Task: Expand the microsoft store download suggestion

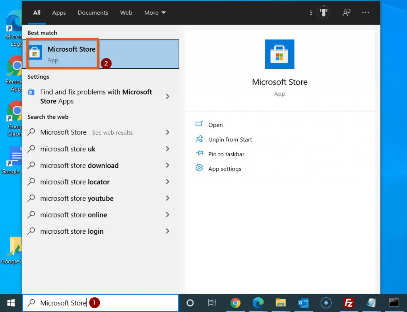Action: point(167,165)
